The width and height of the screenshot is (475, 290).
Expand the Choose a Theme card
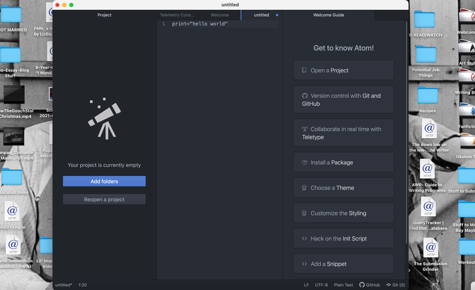coord(344,188)
